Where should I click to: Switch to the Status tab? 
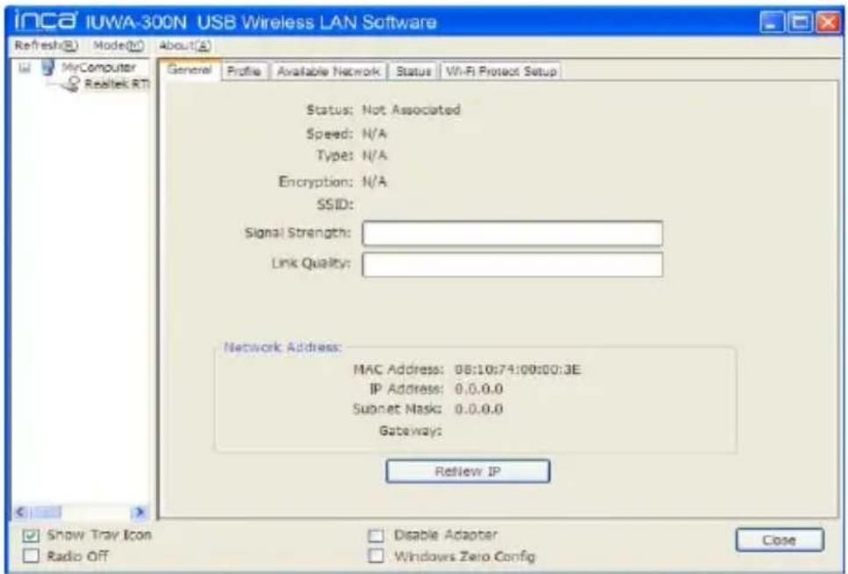(413, 71)
